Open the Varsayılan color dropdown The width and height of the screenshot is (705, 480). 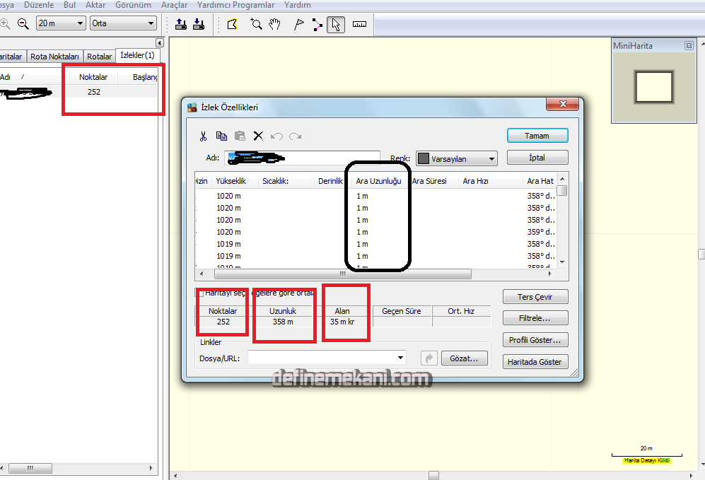point(456,159)
